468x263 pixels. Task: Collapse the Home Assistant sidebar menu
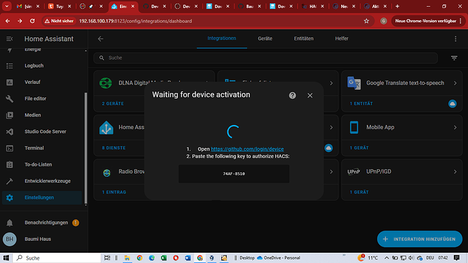coord(9,39)
